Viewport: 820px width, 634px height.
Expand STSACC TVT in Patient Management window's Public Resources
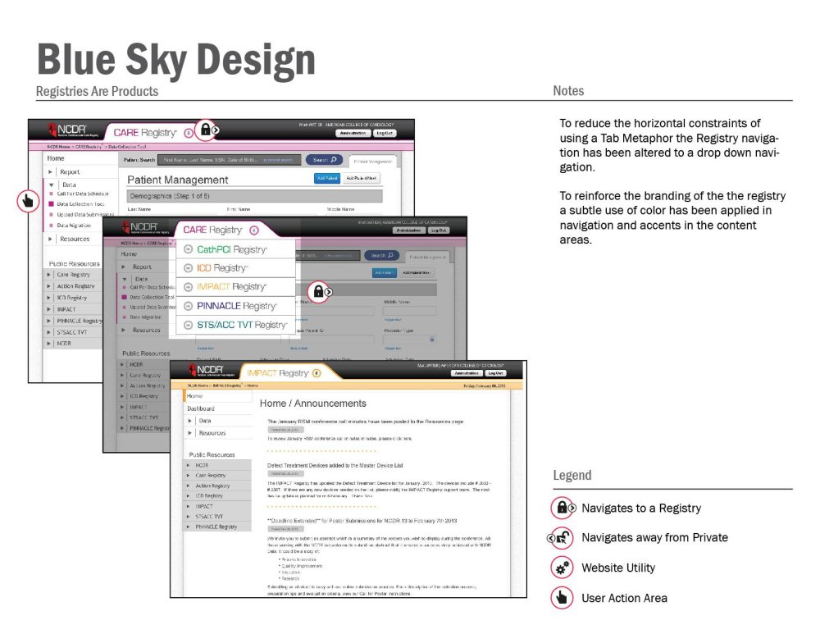[48, 332]
